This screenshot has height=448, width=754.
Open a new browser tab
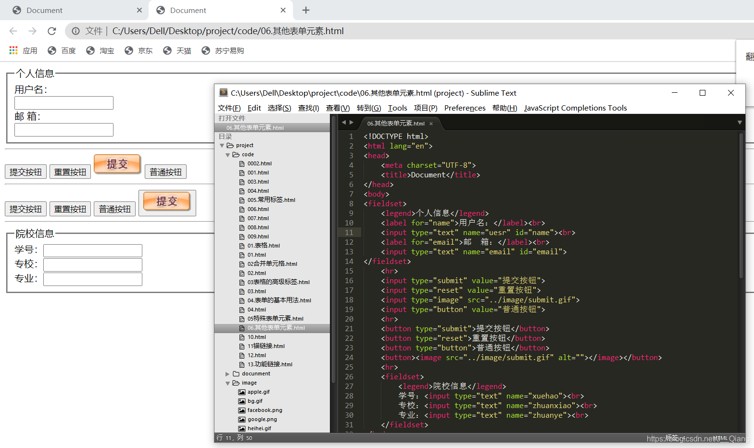(x=306, y=10)
